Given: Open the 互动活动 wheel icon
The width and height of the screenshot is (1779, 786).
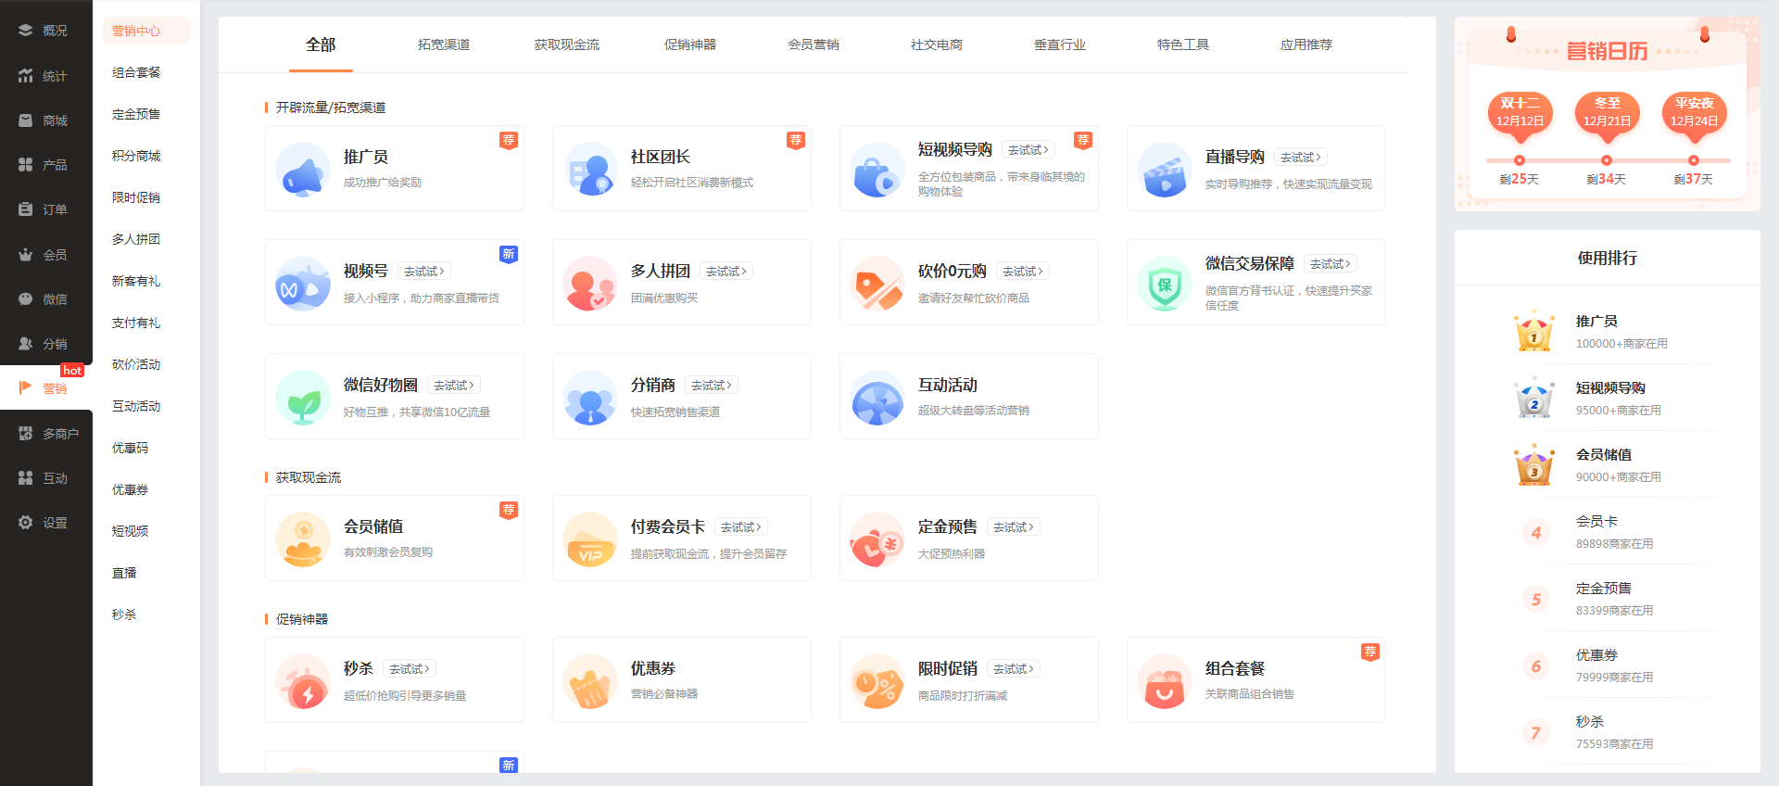Looking at the screenshot, I should [877, 397].
